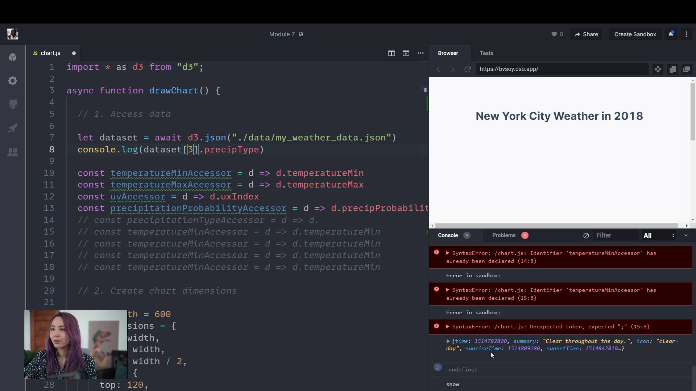Switch to the Tests tab
The width and height of the screenshot is (696, 391).
click(x=486, y=53)
